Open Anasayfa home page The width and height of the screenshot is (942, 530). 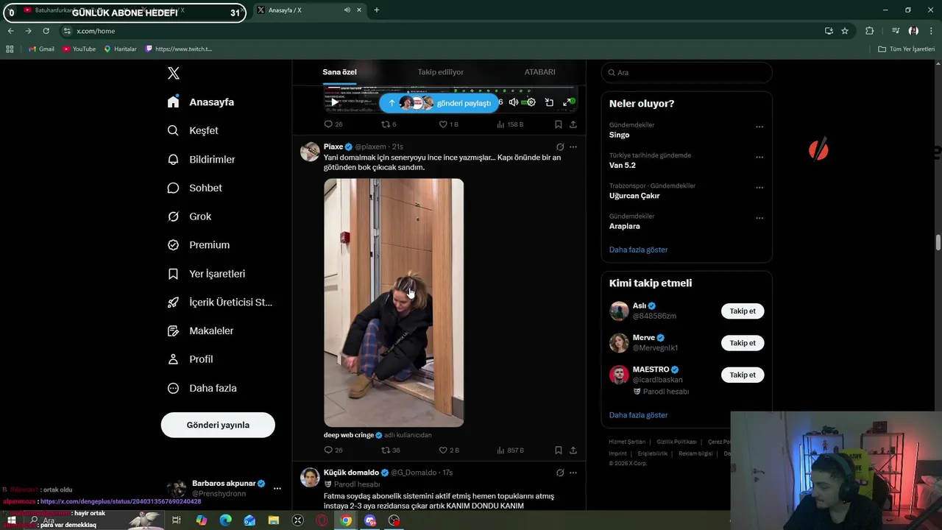(201, 102)
